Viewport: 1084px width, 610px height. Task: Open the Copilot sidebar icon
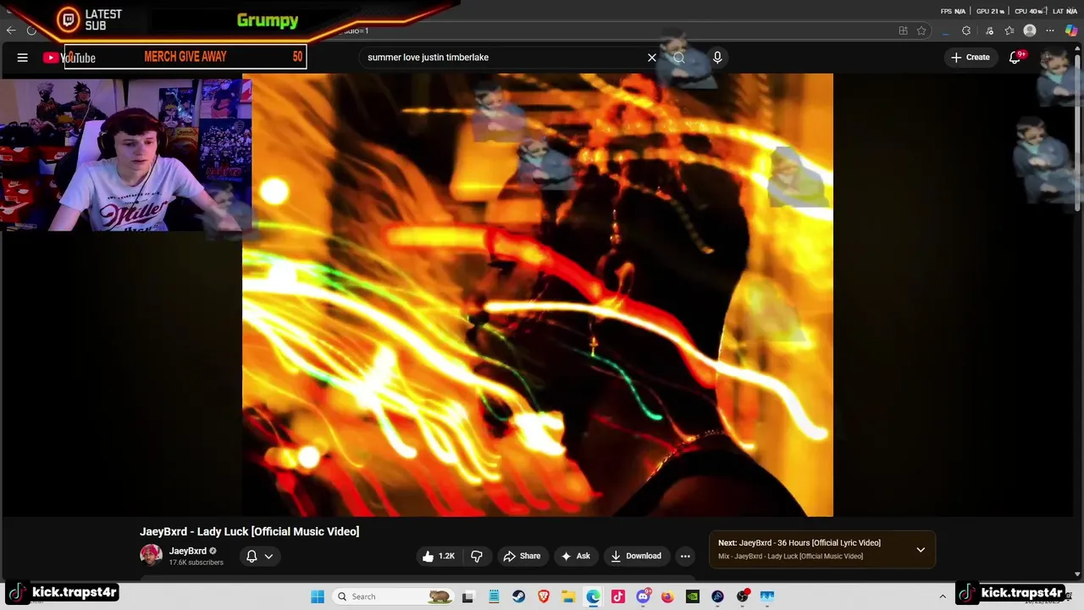(1071, 30)
